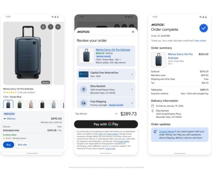Close the product image viewer
The height and width of the screenshot is (171, 212).
click(58, 27)
